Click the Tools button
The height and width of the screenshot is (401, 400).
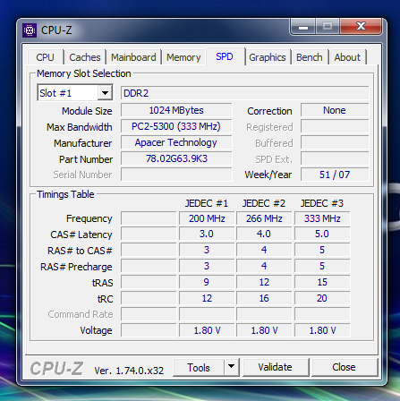(199, 367)
